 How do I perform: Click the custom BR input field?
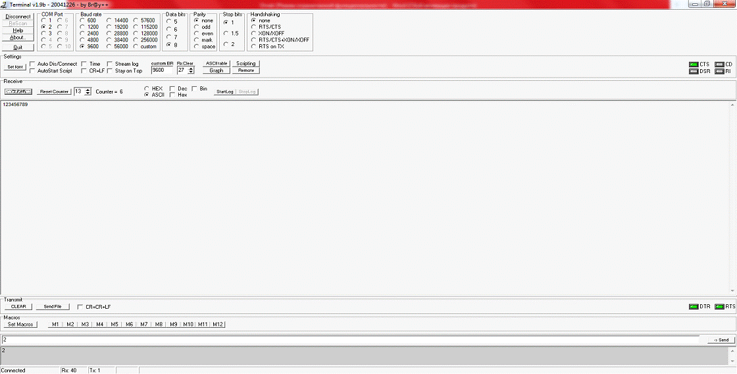click(161, 70)
